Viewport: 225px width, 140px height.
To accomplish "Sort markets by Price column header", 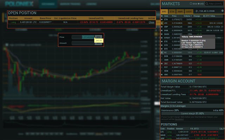I will click(174, 16).
